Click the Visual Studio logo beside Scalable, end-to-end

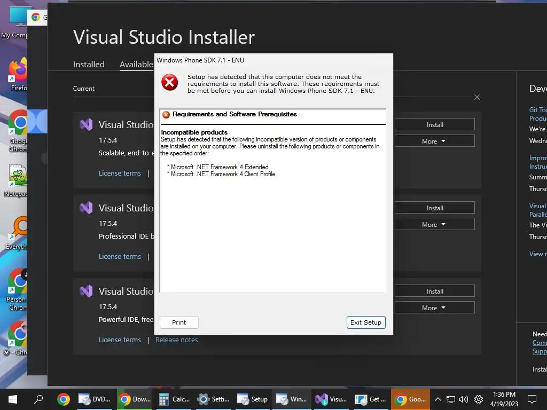(x=86, y=124)
